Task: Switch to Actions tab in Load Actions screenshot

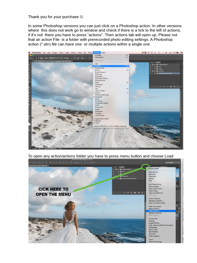Action: click(x=122, y=167)
